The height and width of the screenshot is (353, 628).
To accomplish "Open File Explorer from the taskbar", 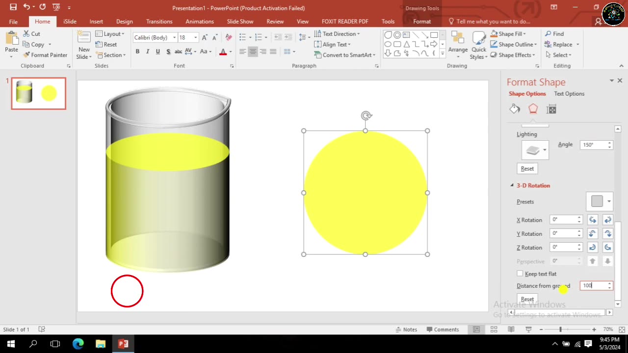I will click(101, 344).
